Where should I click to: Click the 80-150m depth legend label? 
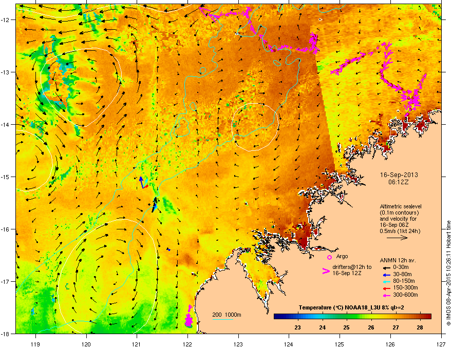point(404,281)
